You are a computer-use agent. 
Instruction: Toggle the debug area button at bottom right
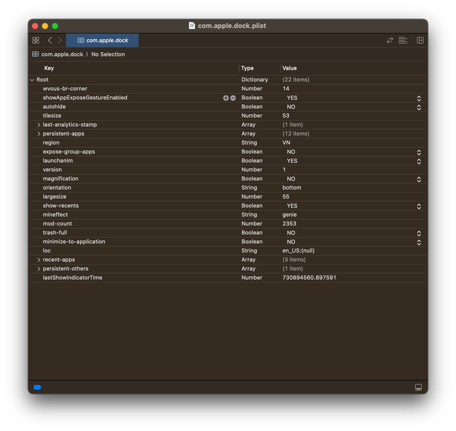tap(418, 387)
